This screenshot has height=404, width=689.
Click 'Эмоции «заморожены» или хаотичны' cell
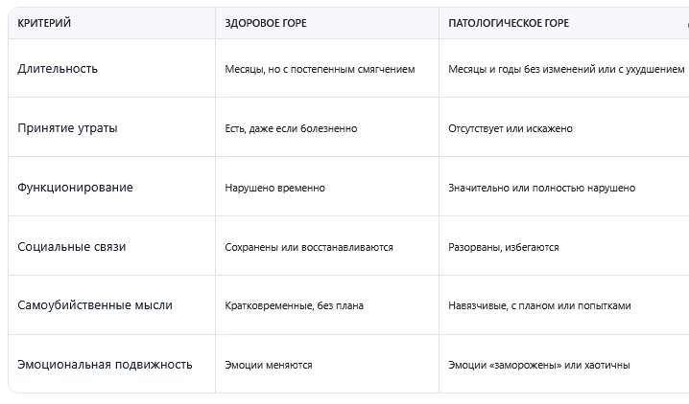pos(538,366)
